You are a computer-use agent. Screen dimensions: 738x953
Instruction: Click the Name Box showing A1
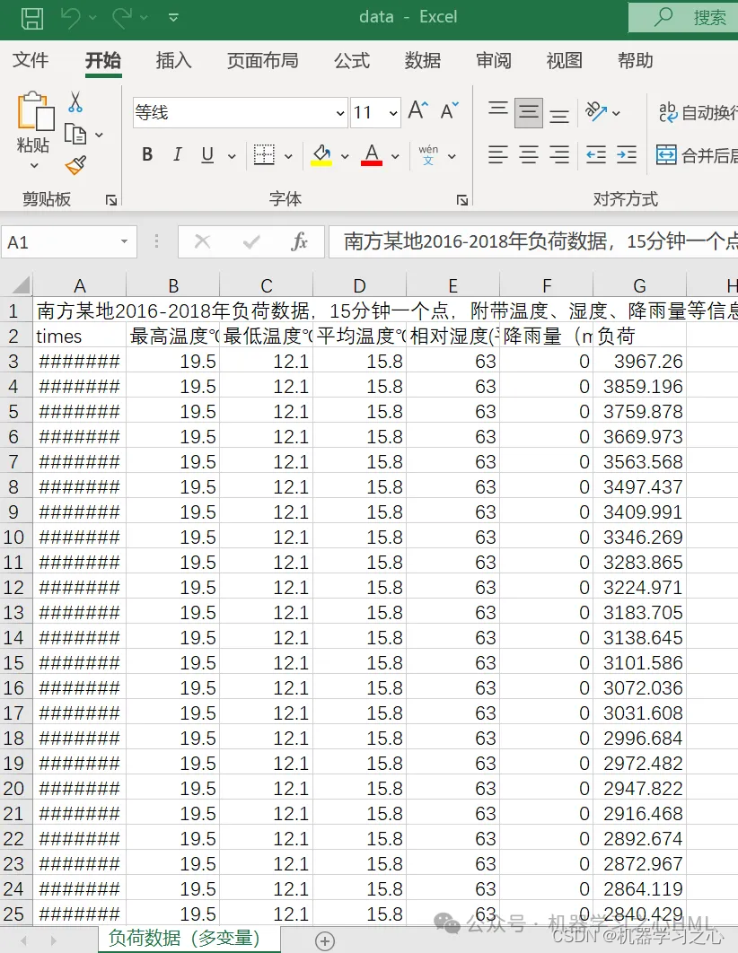point(61,242)
